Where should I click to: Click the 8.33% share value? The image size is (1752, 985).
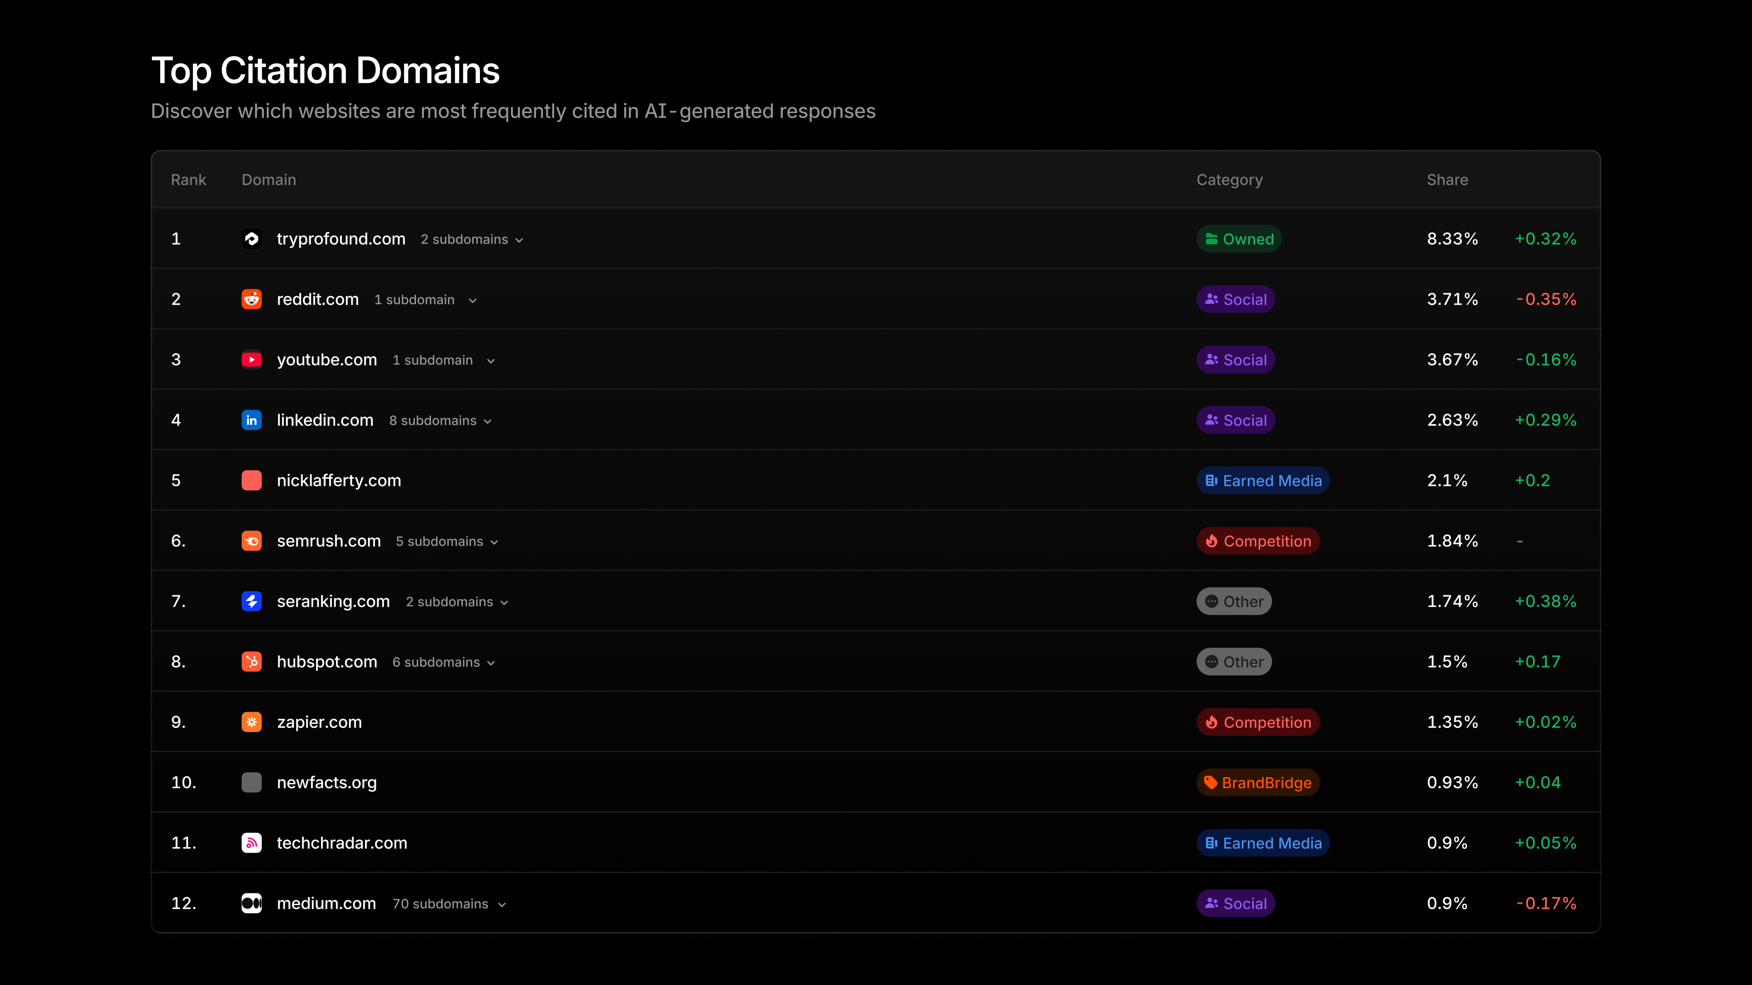[x=1453, y=239]
